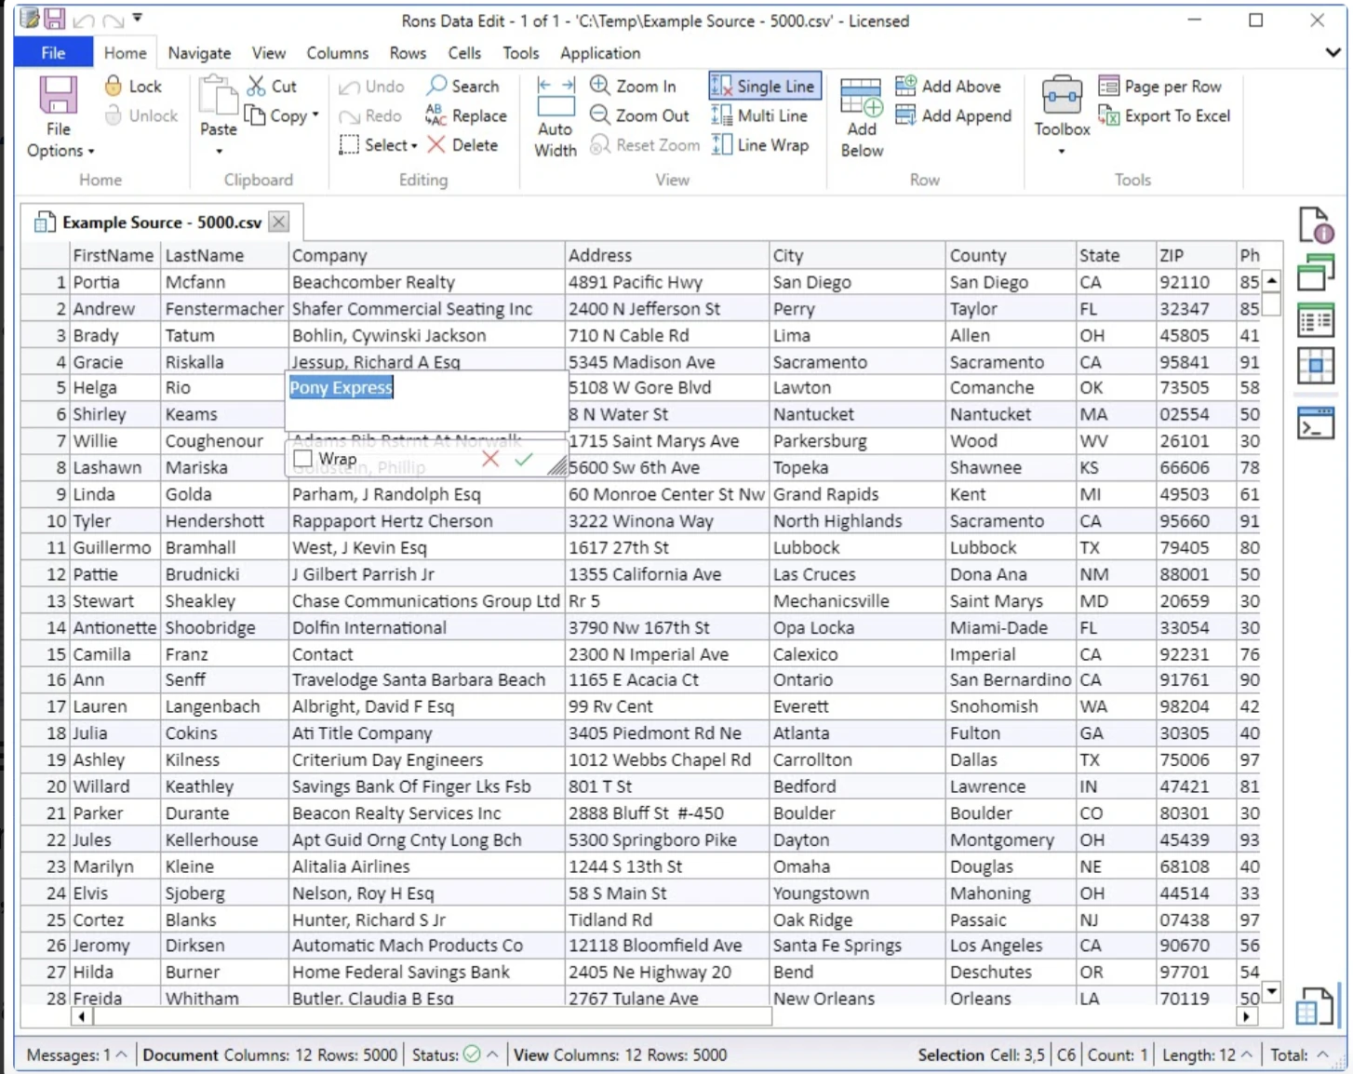Open Page per Row view
Viewport: 1353px width, 1074px height.
coord(1159,87)
